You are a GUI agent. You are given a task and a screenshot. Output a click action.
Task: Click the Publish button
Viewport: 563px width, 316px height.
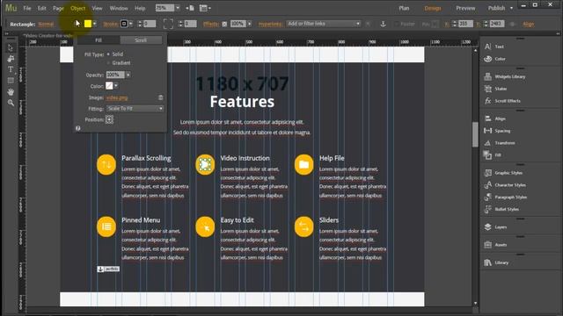(496, 8)
